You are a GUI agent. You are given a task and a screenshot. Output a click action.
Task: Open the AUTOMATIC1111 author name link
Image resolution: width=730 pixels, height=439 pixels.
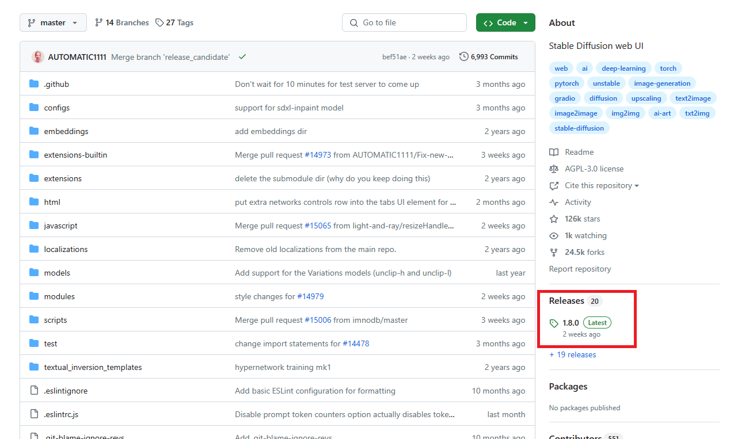[77, 56]
